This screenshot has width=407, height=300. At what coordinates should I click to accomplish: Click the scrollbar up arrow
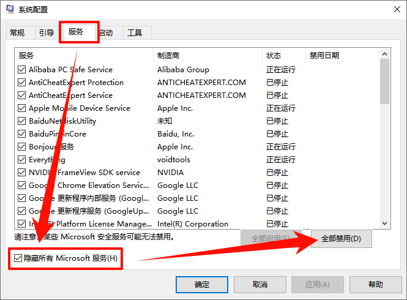[x=385, y=54]
